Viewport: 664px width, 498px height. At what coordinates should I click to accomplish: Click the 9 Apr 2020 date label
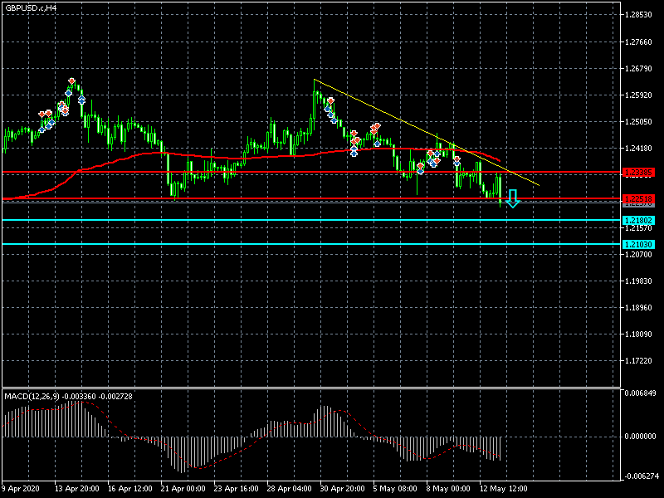[23, 487]
